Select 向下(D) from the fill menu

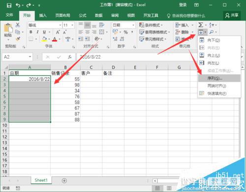(x=219, y=40)
